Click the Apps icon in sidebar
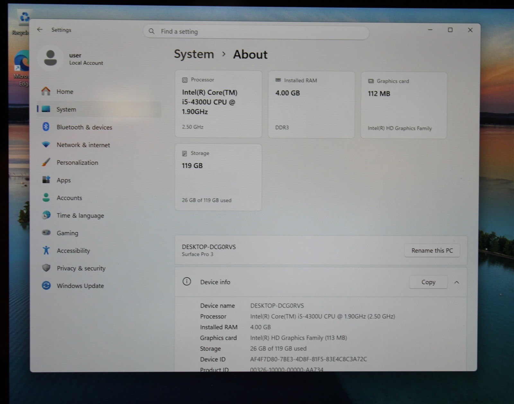This screenshot has width=514, height=404. 46,180
